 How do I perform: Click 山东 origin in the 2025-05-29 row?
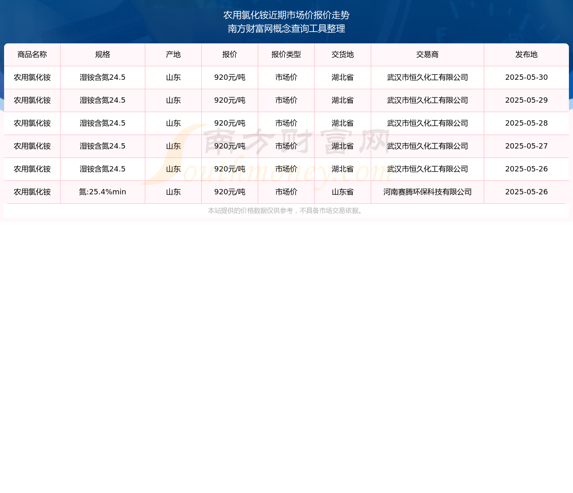click(173, 100)
